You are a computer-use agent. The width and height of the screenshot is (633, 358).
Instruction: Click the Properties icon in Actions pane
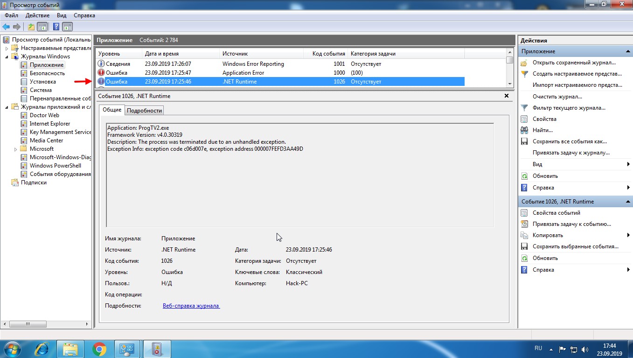point(524,119)
